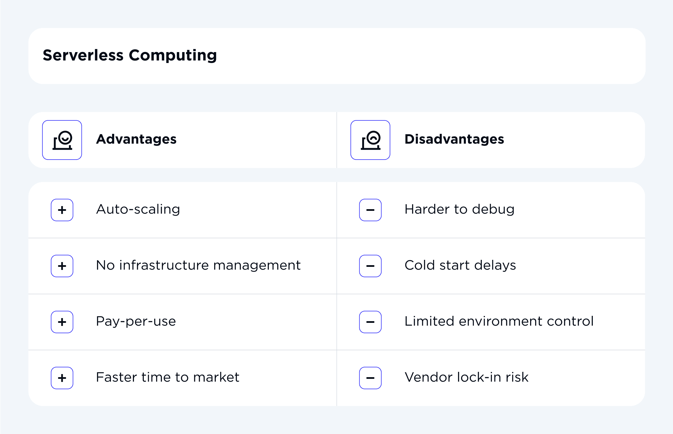Click the smiling Advantages laptop icon
Image resolution: width=673 pixels, height=434 pixels.
pyautogui.click(x=62, y=140)
